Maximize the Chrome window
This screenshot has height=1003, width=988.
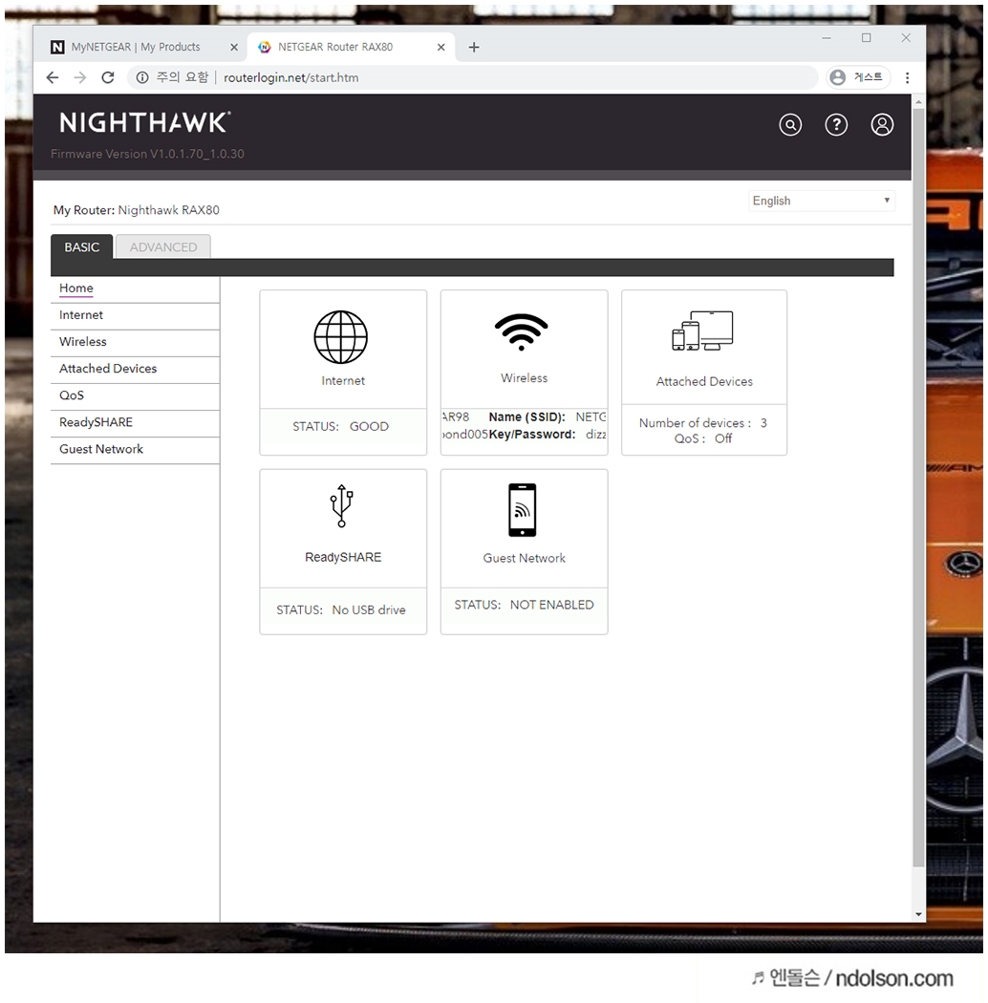point(867,38)
